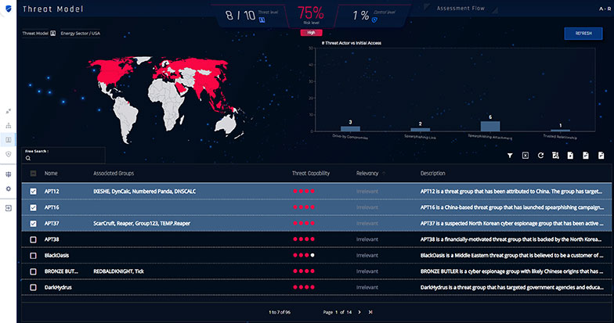614x323 pixels.
Task: Go to next page of threat actors
Action: coord(359,312)
